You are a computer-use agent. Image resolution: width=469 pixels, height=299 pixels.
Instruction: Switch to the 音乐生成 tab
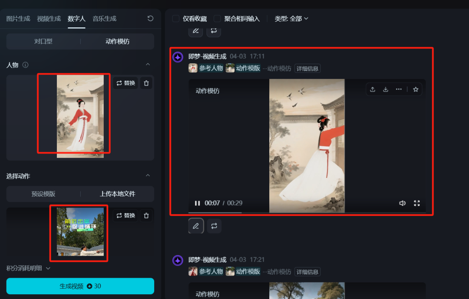[x=104, y=19]
